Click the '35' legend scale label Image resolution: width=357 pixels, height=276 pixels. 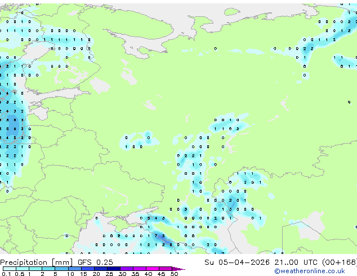click(x=135, y=274)
